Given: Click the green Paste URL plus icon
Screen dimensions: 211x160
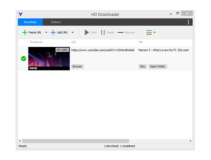Looking at the screenshot, I should click(25, 32).
